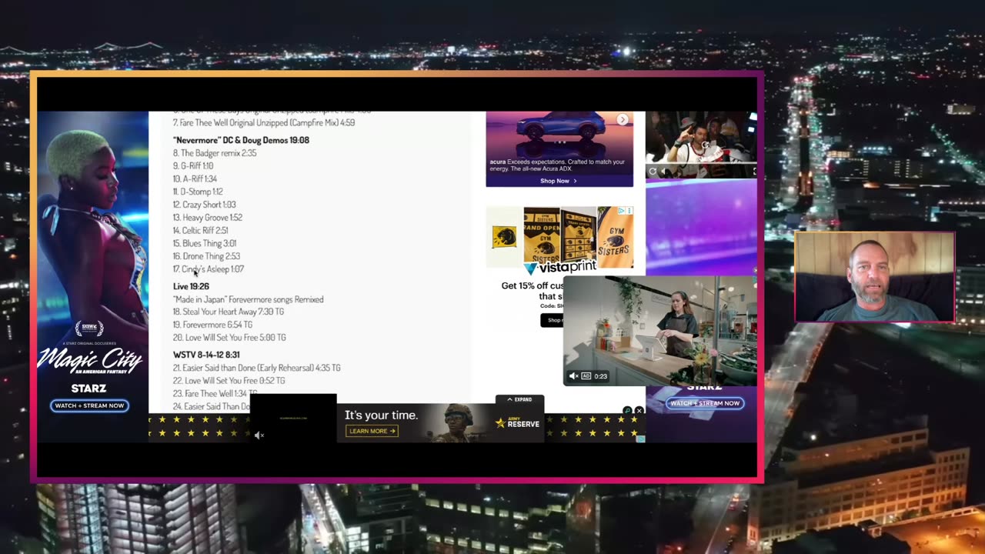This screenshot has height=554, width=985.
Task: Unmute the floating cafe video ad
Action: [573, 376]
